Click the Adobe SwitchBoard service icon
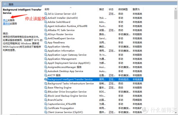178x115 pixels. coord(46,22)
